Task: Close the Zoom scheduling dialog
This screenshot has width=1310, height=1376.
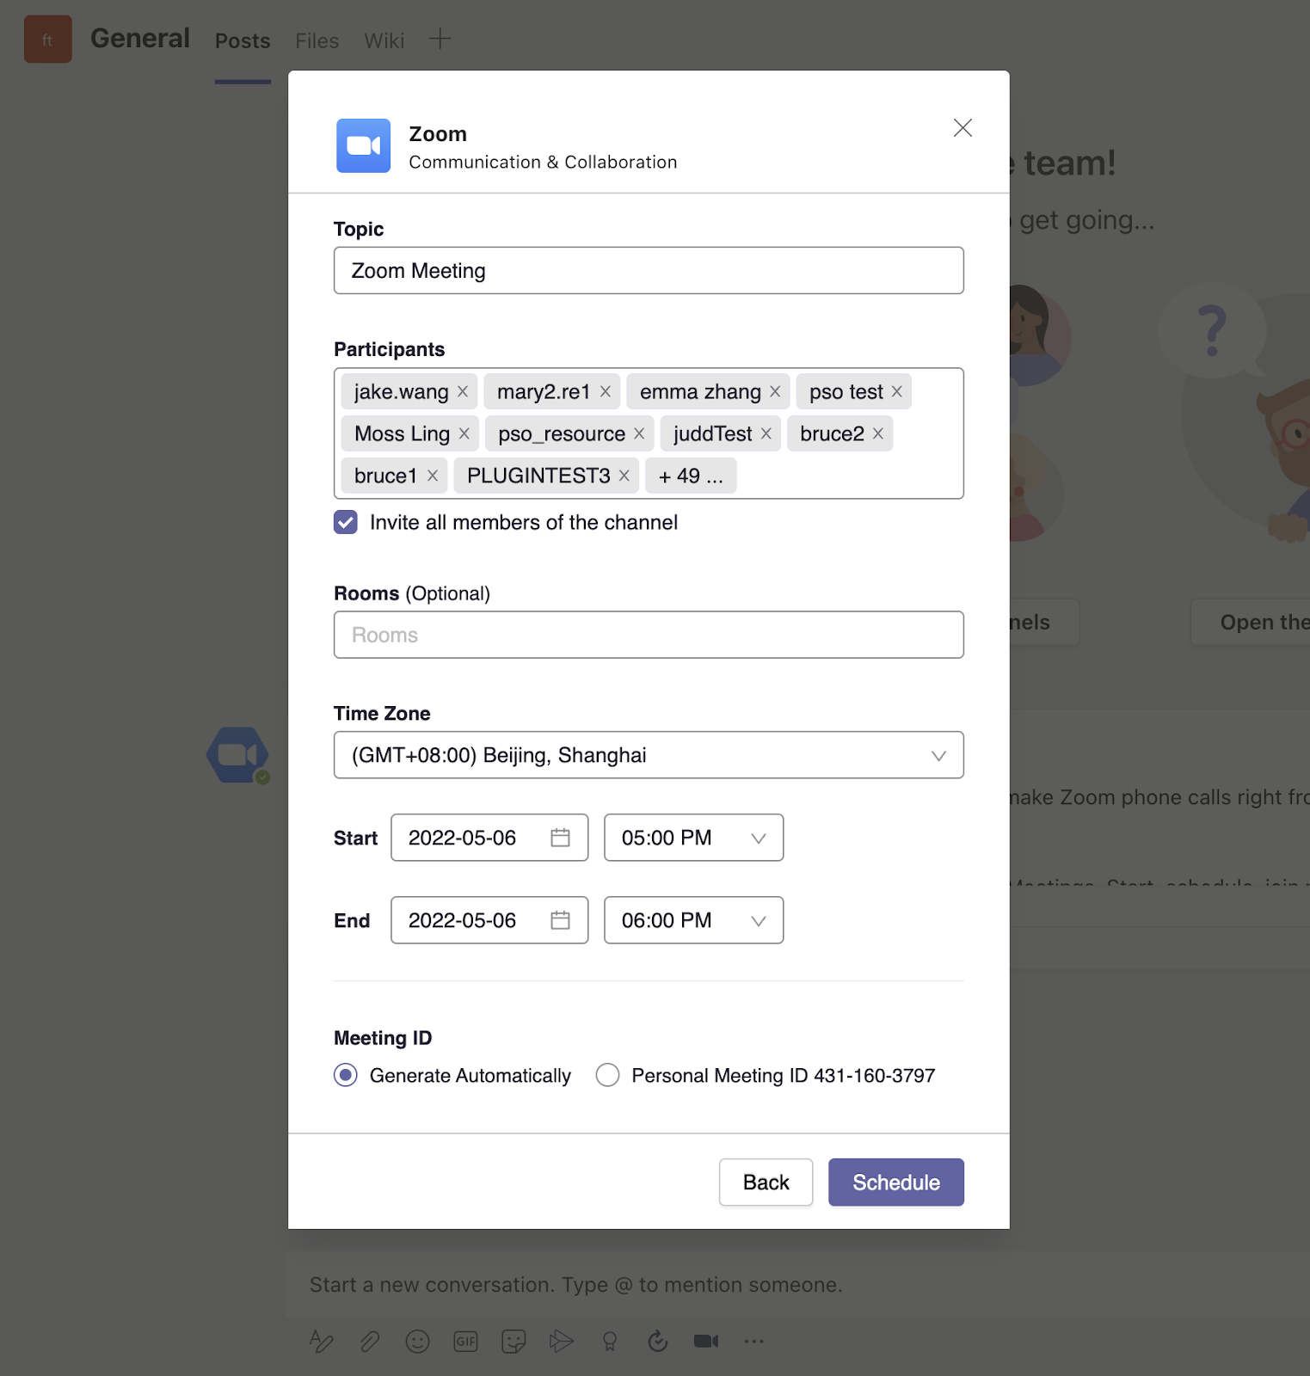Action: (963, 128)
